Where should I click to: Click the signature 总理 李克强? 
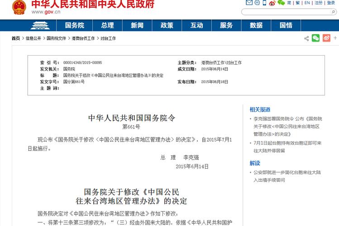coord(180,158)
